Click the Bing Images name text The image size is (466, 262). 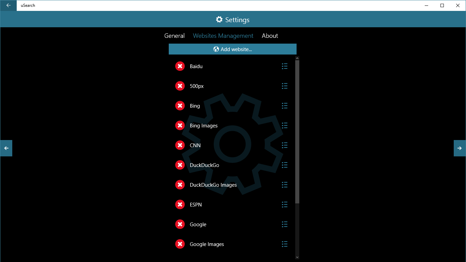[204, 126]
